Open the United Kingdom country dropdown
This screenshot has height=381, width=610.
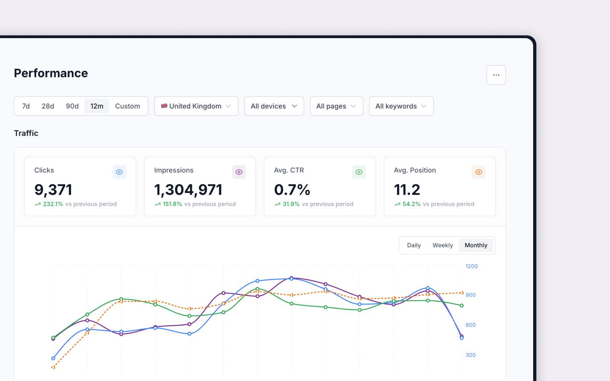196,106
